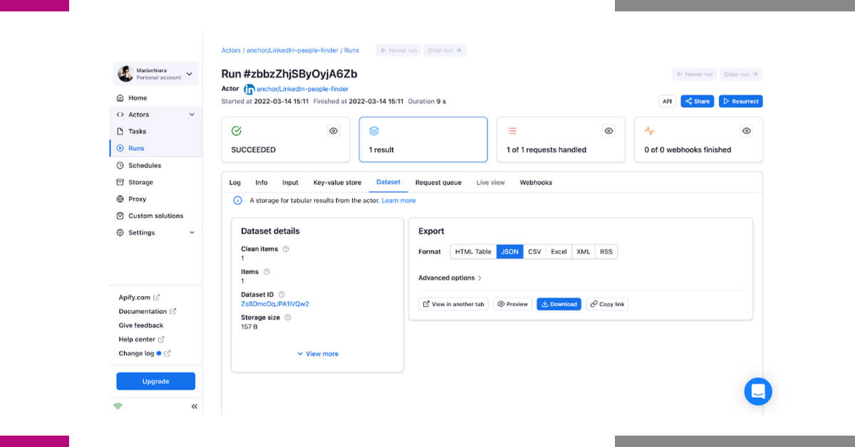The width and height of the screenshot is (855, 447).
Task: Toggle eye icon on SUCCEEDED card
Action: 333,131
